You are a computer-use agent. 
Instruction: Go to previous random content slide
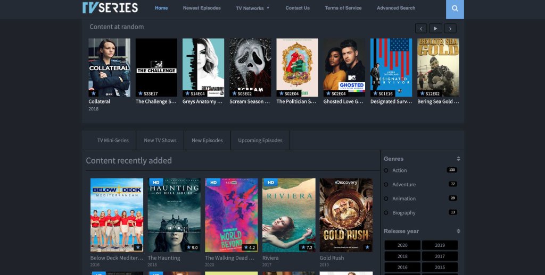click(x=421, y=29)
